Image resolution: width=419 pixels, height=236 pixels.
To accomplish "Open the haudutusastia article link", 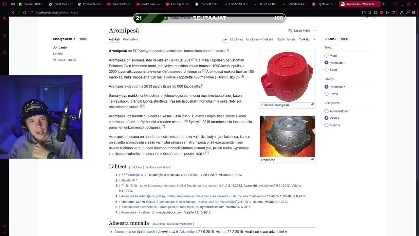I will (214, 51).
